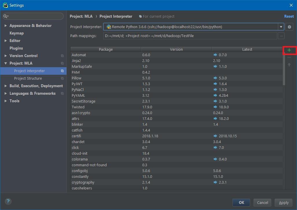This screenshot has height=210, width=297.
Task: Click project icon beside Languages & Frameworks
Action: (x=62, y=93)
